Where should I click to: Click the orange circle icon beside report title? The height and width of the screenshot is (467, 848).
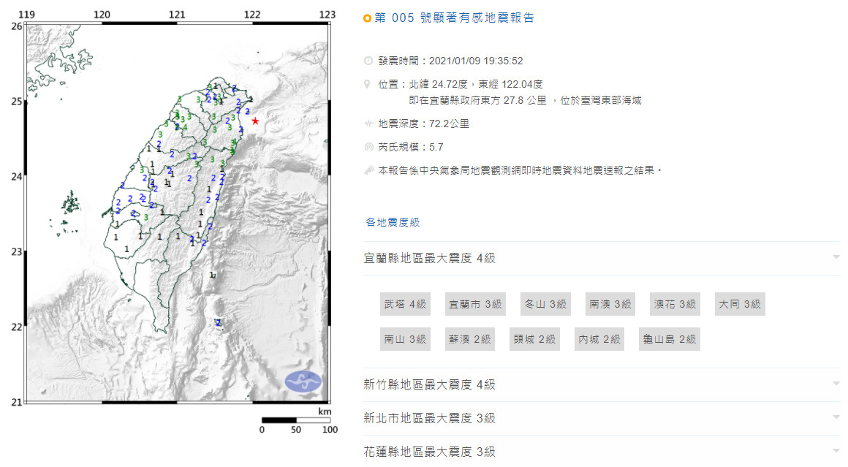pos(367,18)
